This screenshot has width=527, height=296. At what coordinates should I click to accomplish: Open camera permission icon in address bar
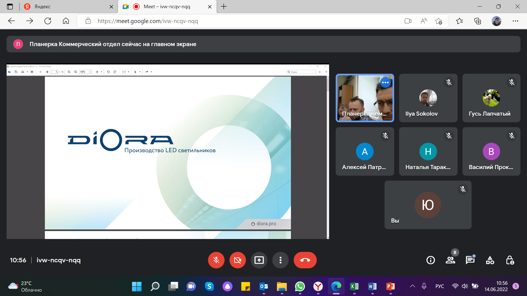(x=408, y=21)
